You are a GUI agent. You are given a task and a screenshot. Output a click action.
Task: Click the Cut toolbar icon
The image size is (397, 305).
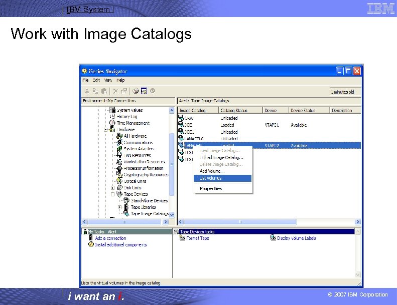pos(87,91)
